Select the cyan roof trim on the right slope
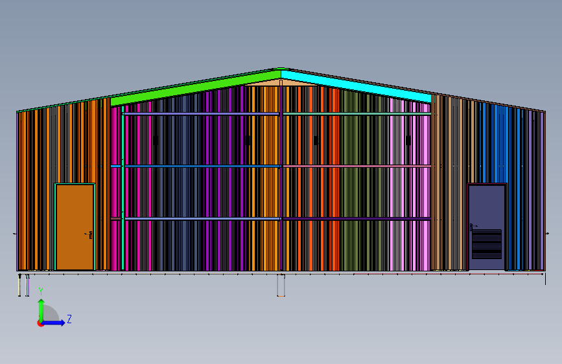 356,86
